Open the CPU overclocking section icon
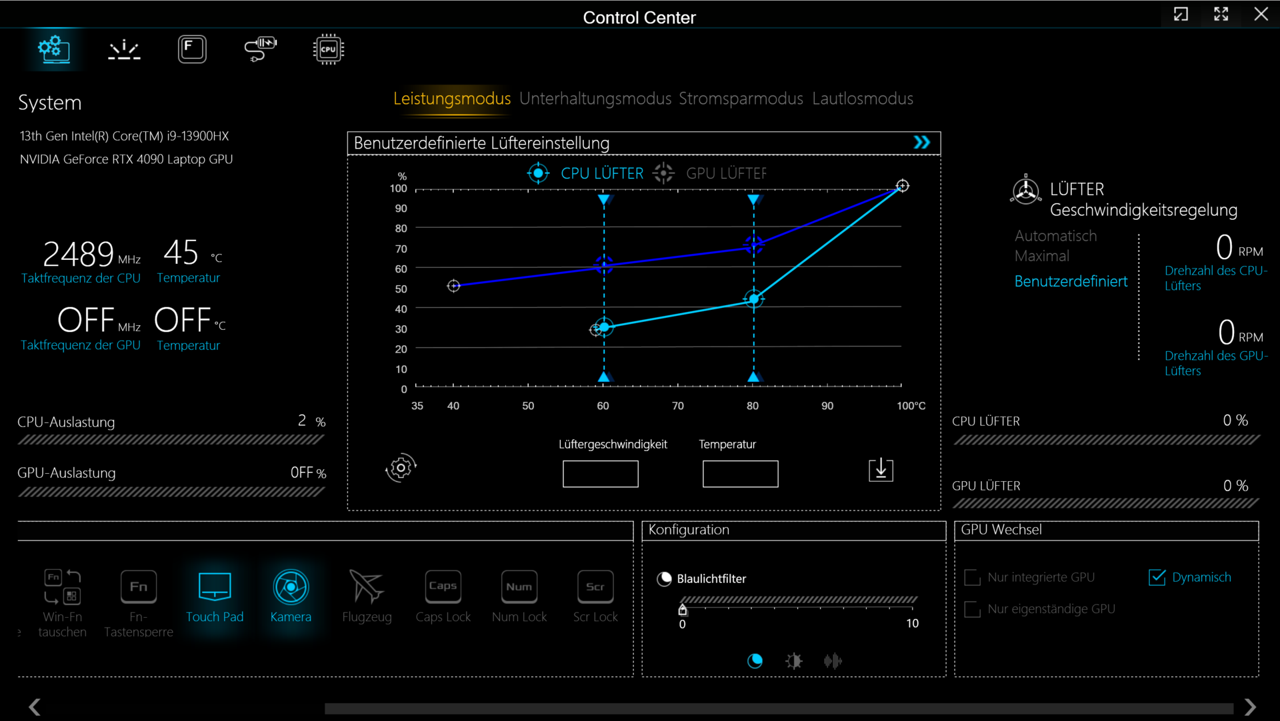 pyautogui.click(x=328, y=50)
